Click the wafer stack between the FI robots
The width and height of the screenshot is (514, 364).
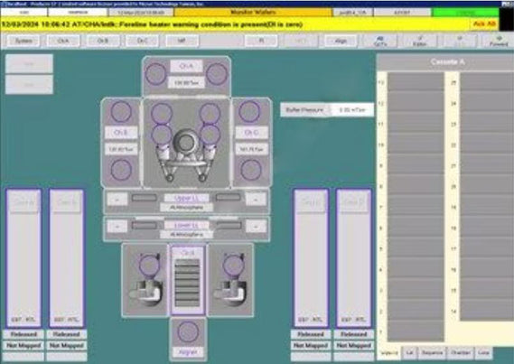pyautogui.click(x=187, y=283)
